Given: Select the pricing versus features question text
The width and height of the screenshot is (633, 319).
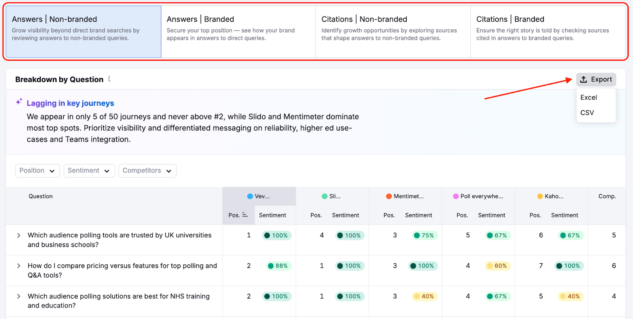Looking at the screenshot, I should point(122,270).
